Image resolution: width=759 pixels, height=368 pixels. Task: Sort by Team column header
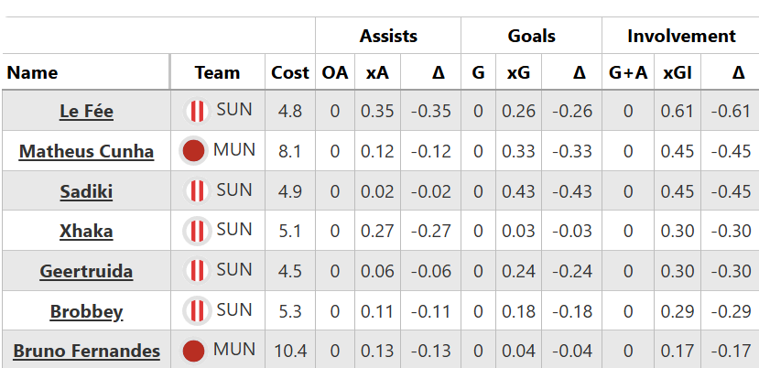tap(217, 72)
